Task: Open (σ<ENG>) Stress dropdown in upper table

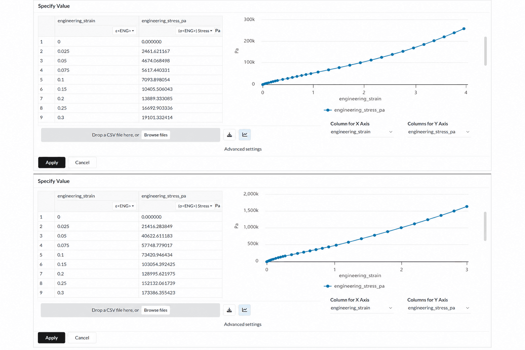Action: (195, 31)
